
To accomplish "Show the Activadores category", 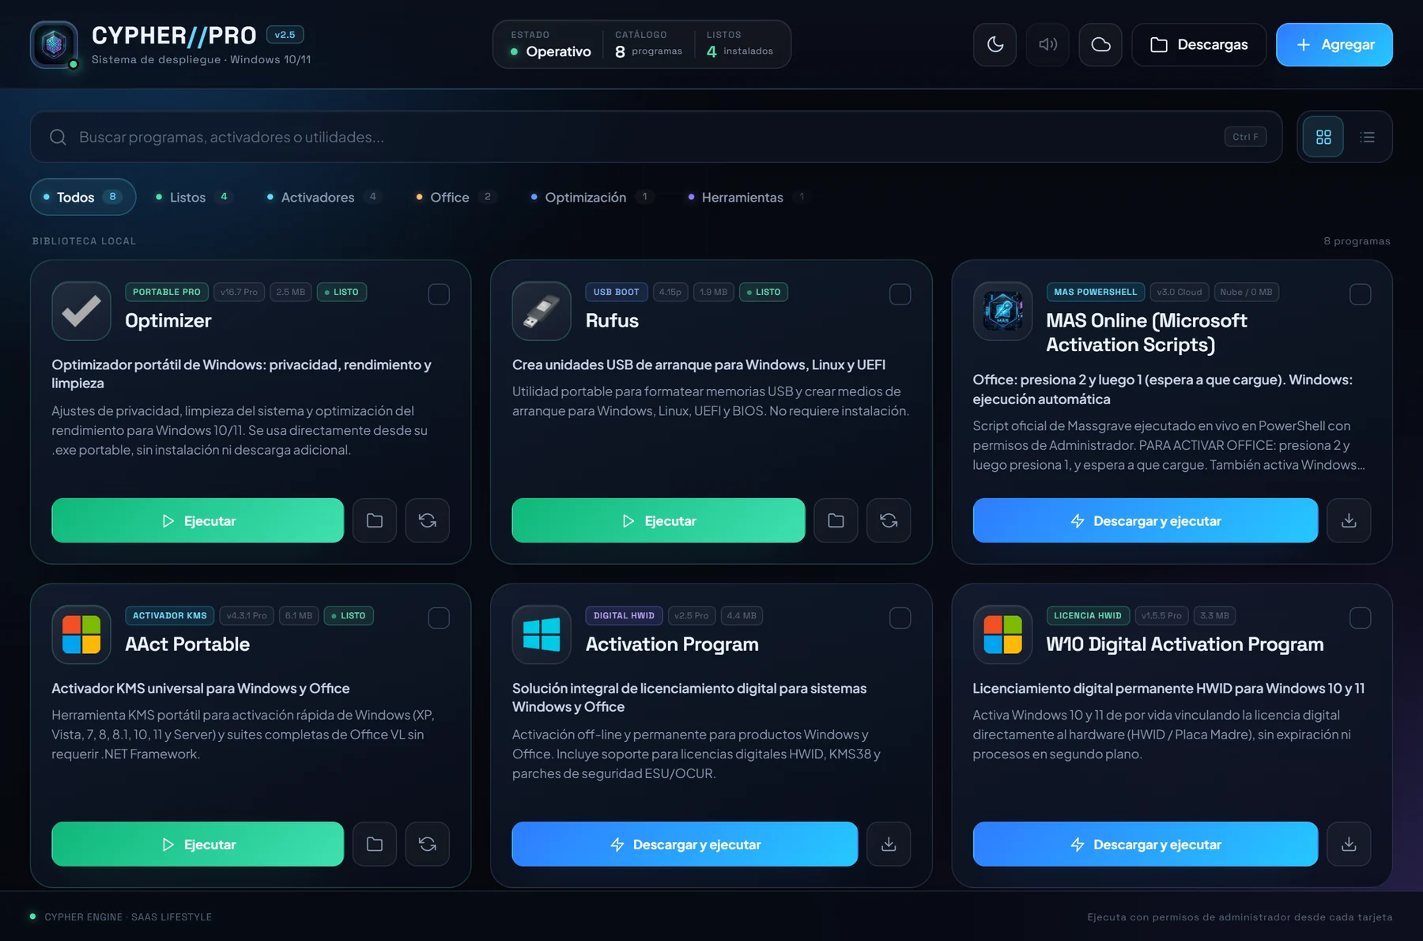I will coord(324,197).
